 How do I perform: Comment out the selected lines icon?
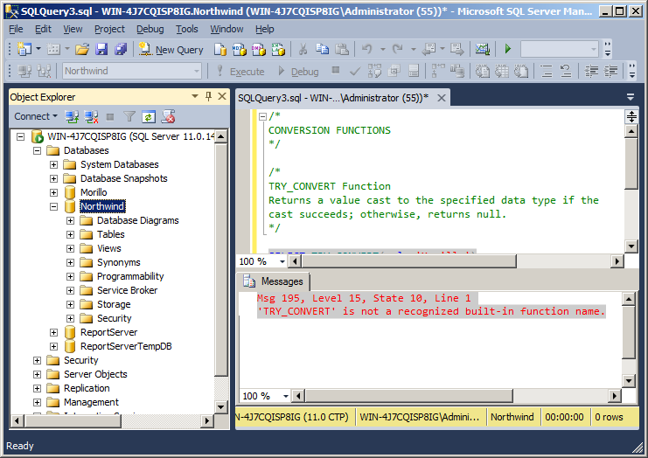(x=547, y=71)
